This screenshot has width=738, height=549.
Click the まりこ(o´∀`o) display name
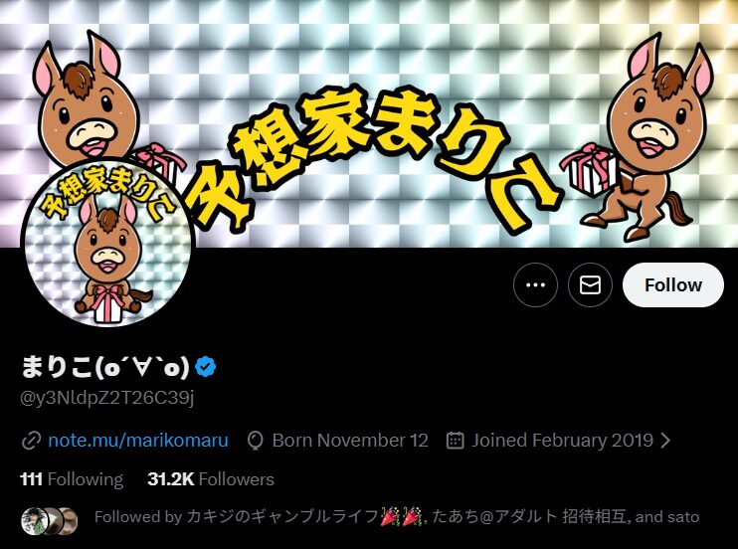coord(105,367)
